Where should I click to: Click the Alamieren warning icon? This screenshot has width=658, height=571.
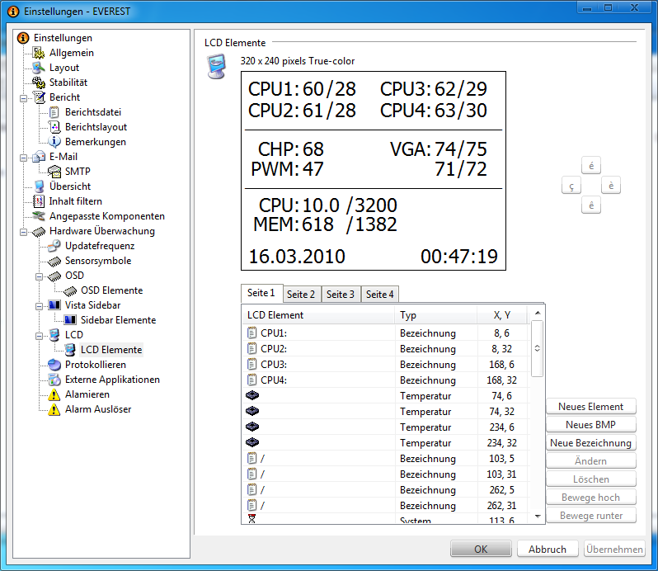click(54, 394)
